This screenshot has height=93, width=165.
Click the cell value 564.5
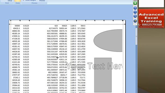83,26
